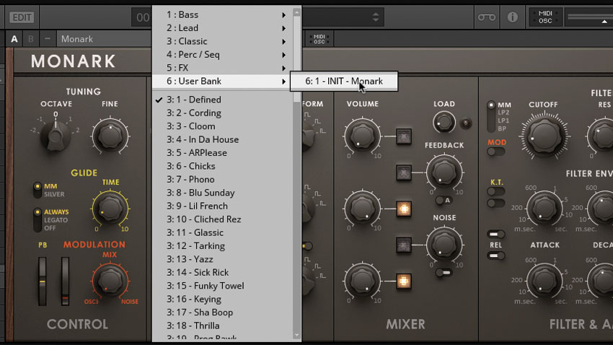This screenshot has width=613, height=345.
Task: Open the 3 : Classic preset submenu
Action: [x=223, y=41]
